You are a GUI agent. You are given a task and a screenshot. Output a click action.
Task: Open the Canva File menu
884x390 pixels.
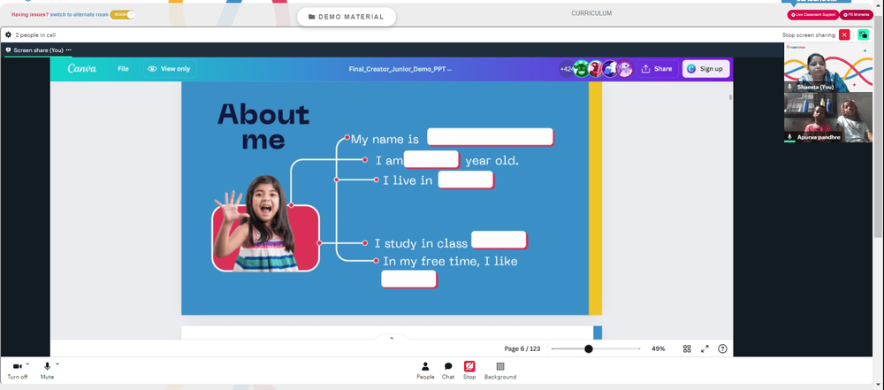click(123, 69)
